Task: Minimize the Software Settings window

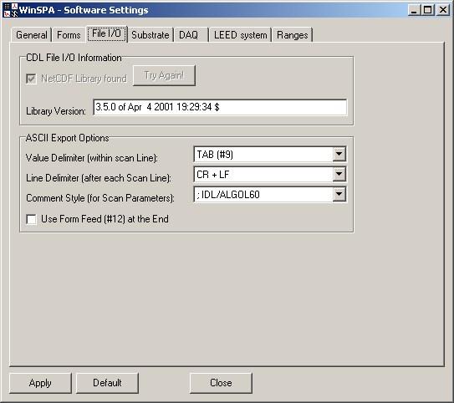Action: [x=414, y=10]
